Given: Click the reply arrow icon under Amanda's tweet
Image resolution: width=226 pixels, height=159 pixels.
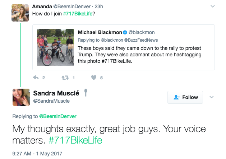Looking at the screenshot, I should (x=36, y=78).
